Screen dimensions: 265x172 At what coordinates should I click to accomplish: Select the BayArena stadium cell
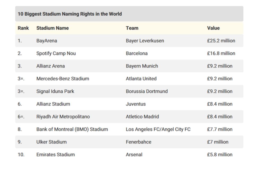click(x=47, y=41)
